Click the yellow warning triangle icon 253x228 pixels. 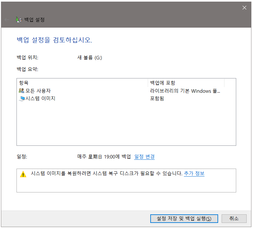(23, 174)
